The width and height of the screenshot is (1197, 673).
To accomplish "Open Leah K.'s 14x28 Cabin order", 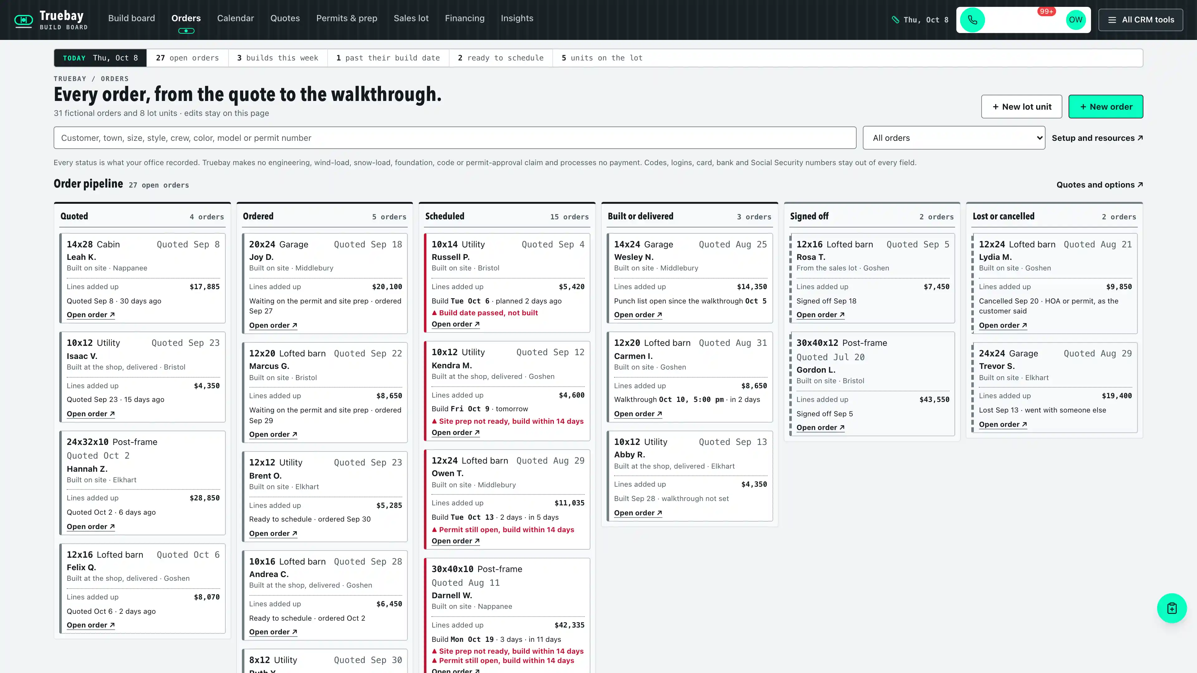I will 90,315.
